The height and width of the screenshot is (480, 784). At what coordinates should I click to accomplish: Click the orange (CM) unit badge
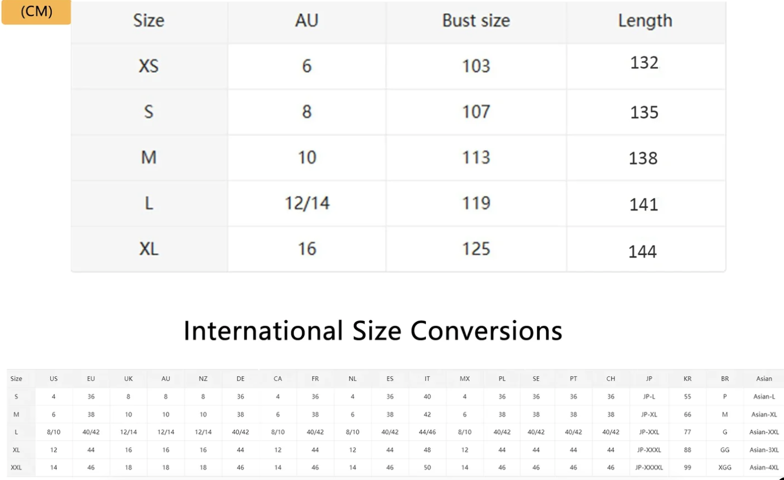[36, 11]
